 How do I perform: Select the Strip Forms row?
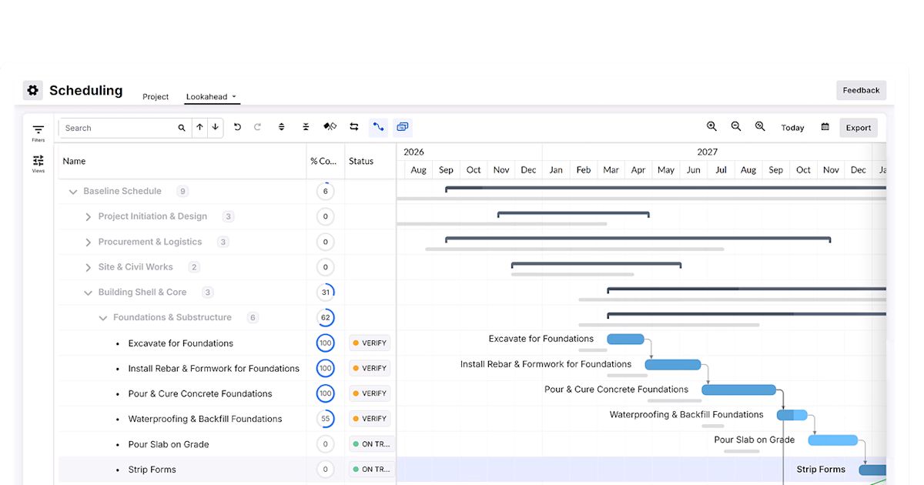pyautogui.click(x=227, y=470)
